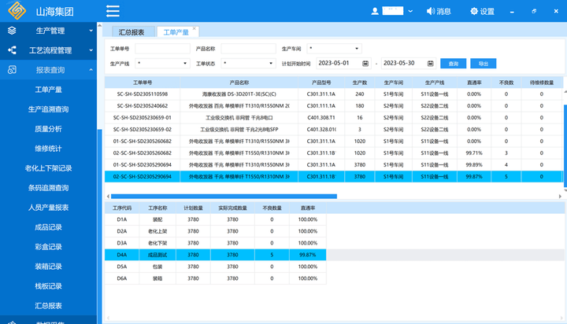This screenshot has width=567, height=324.
Task: Open 消息 messages speaker icon
Action: pos(429,12)
